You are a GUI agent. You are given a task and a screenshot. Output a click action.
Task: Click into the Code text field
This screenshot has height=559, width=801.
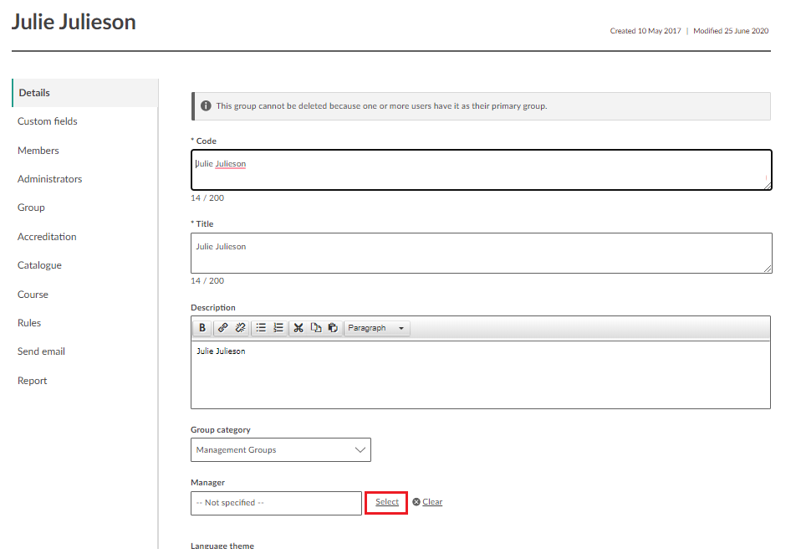pyautogui.click(x=481, y=170)
